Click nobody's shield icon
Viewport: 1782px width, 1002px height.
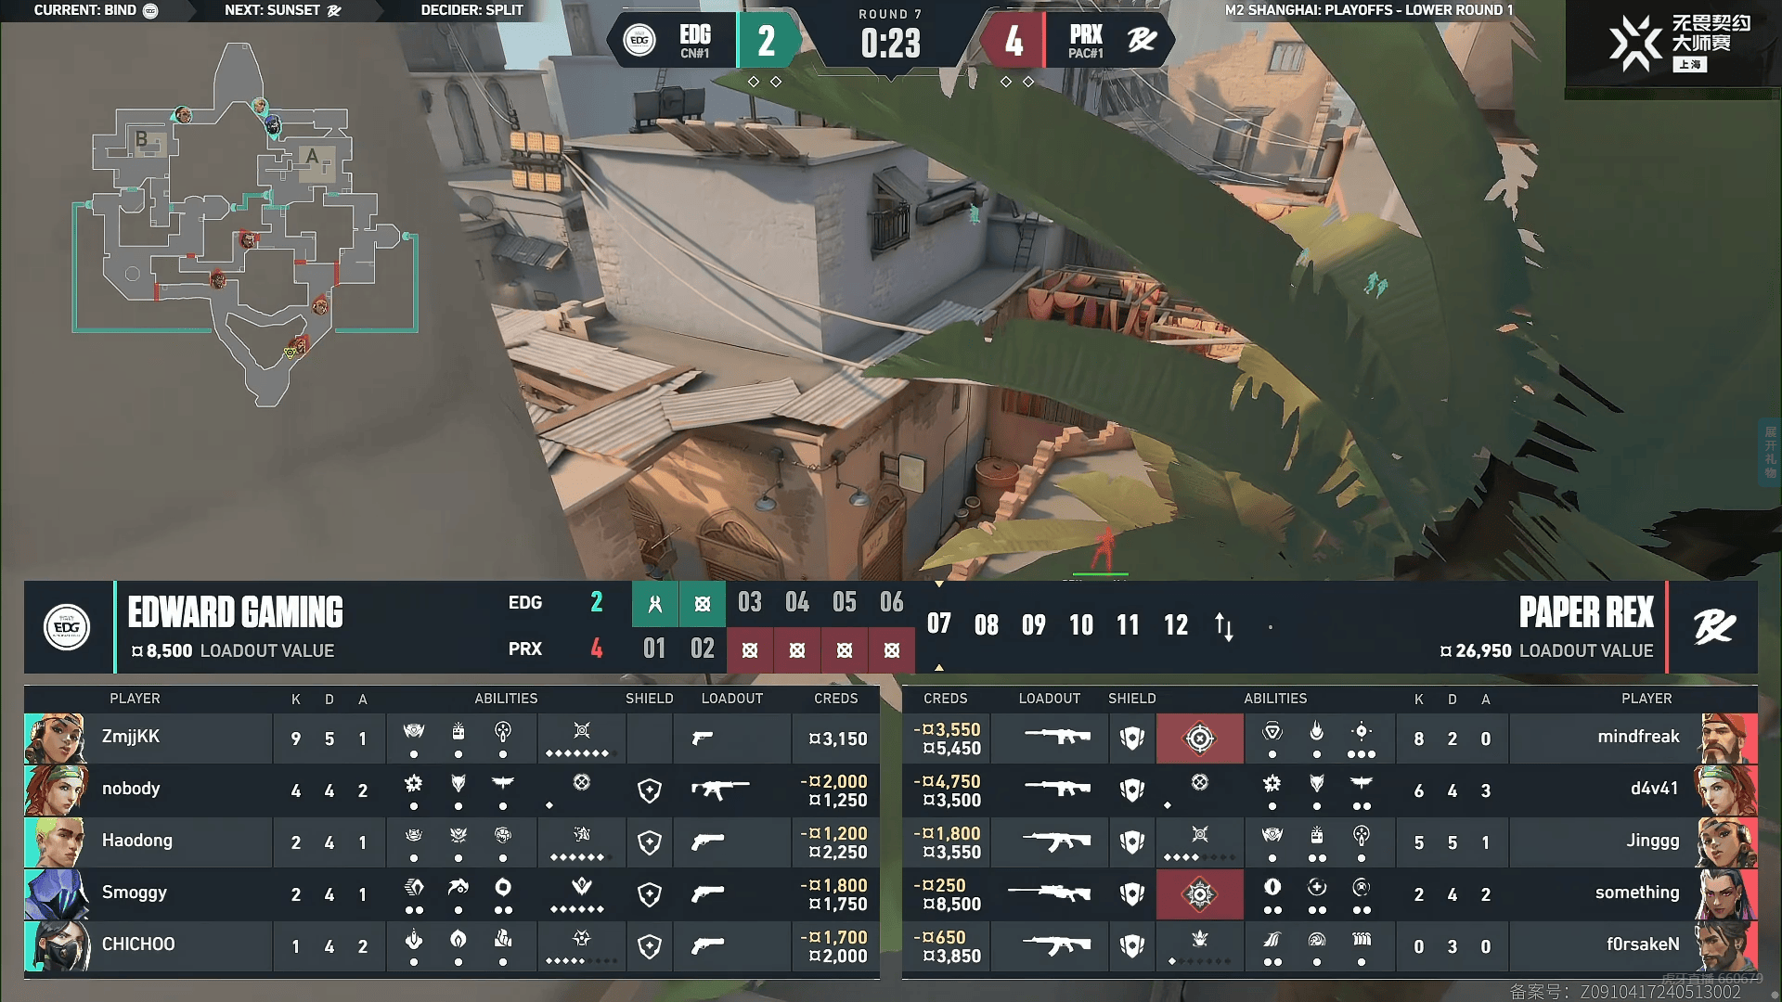tap(650, 790)
